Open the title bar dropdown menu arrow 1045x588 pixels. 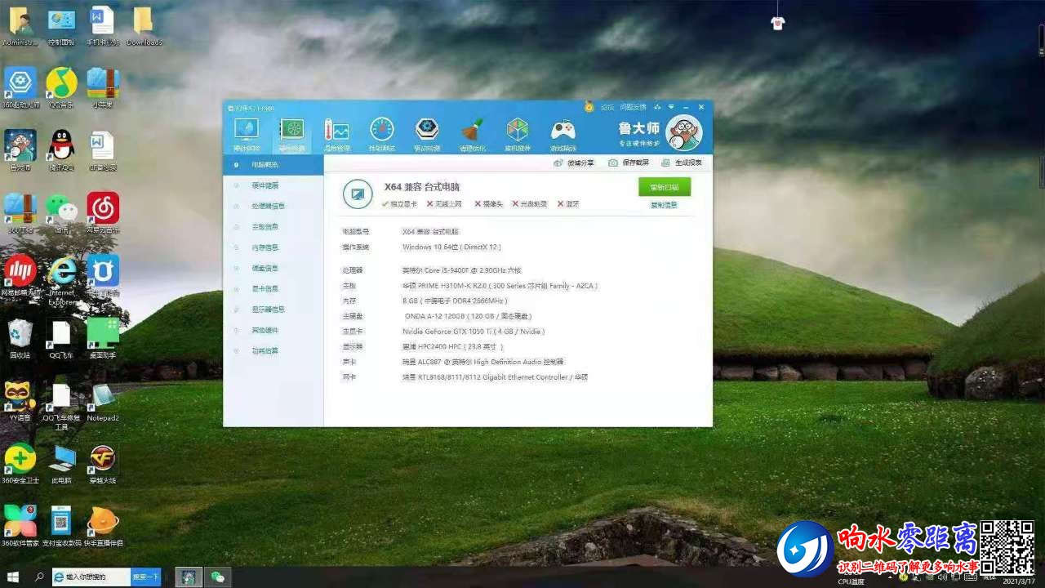(x=672, y=107)
